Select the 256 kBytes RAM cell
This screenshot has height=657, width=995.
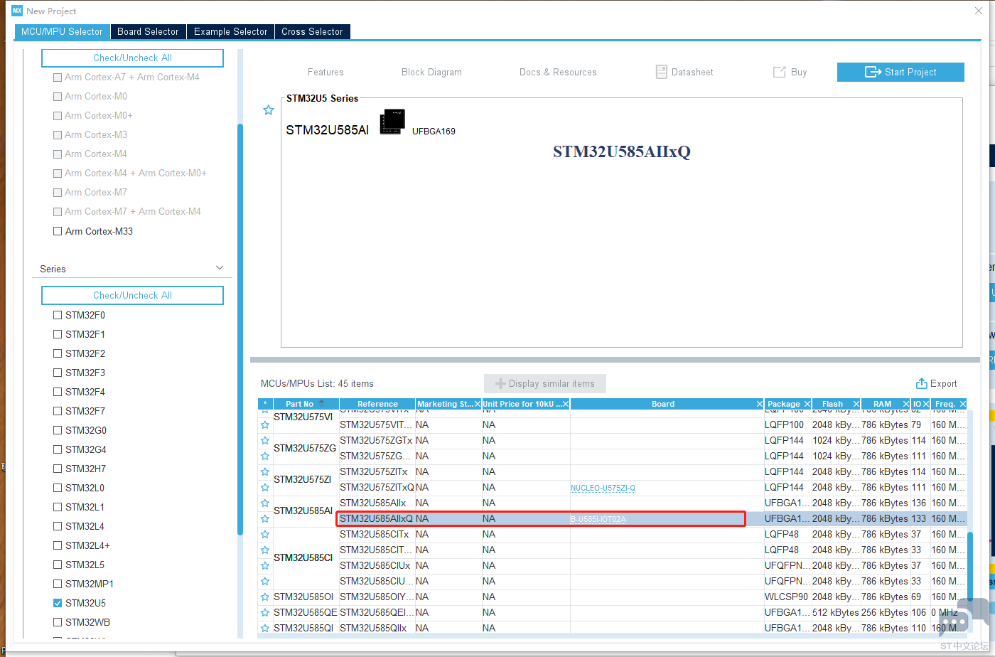(886, 612)
